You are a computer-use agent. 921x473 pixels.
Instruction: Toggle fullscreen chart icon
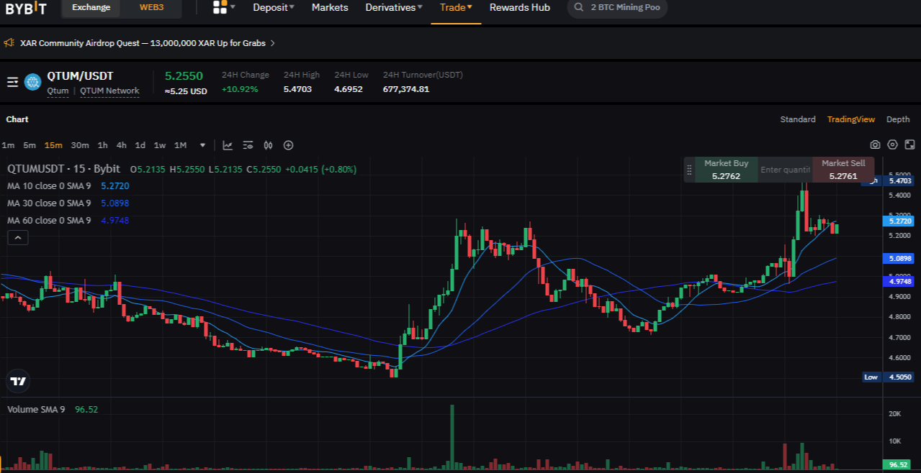[909, 144]
